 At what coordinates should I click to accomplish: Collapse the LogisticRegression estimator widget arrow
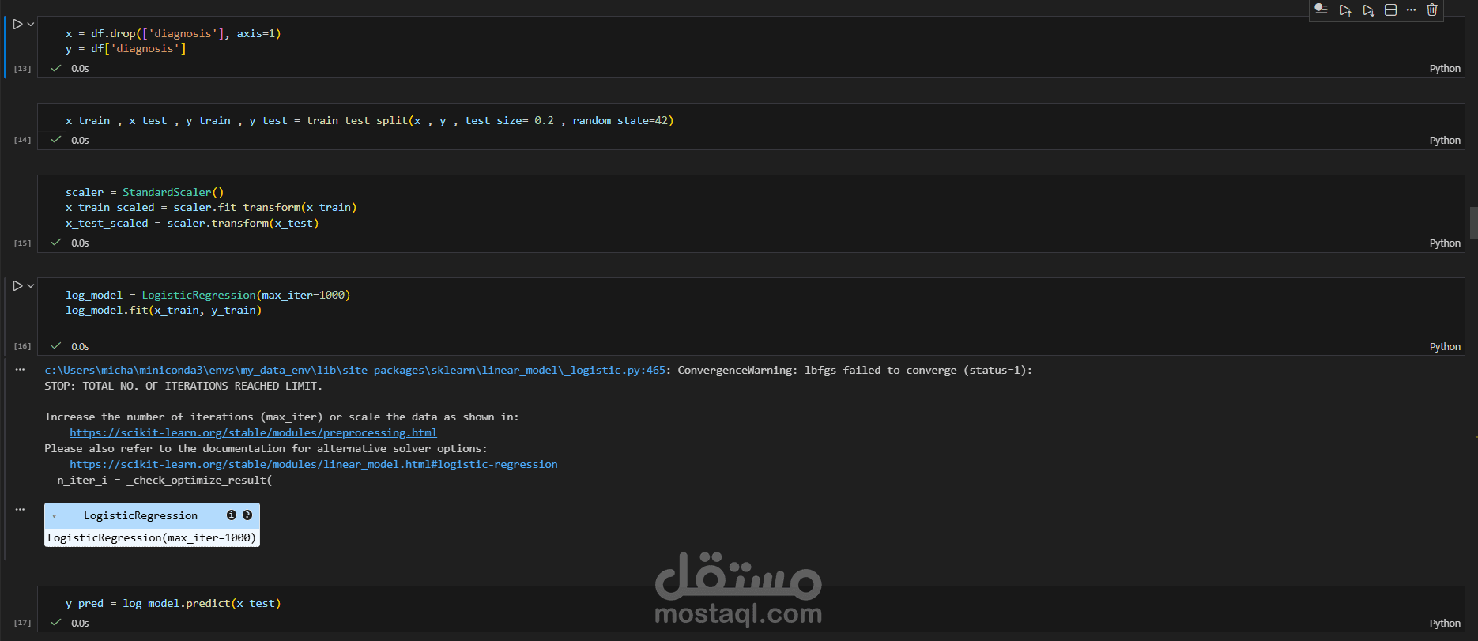pyautogui.click(x=54, y=516)
